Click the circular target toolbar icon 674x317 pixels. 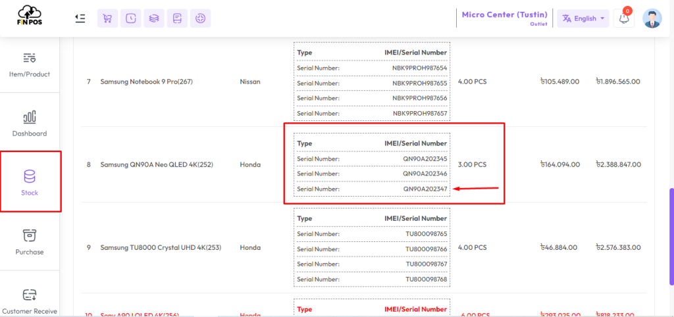click(200, 18)
